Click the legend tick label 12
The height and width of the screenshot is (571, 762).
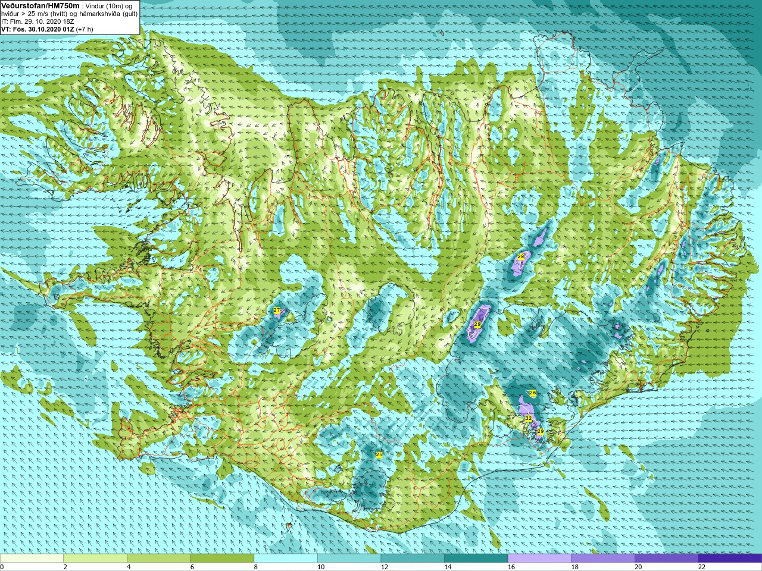[x=384, y=567]
